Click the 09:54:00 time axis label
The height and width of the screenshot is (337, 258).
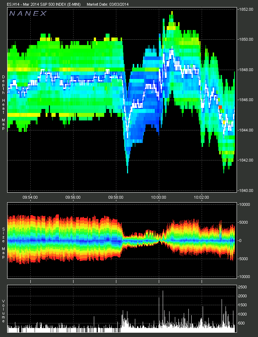click(x=30, y=197)
